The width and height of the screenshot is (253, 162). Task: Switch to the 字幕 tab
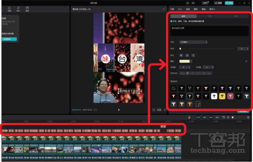tap(172, 9)
